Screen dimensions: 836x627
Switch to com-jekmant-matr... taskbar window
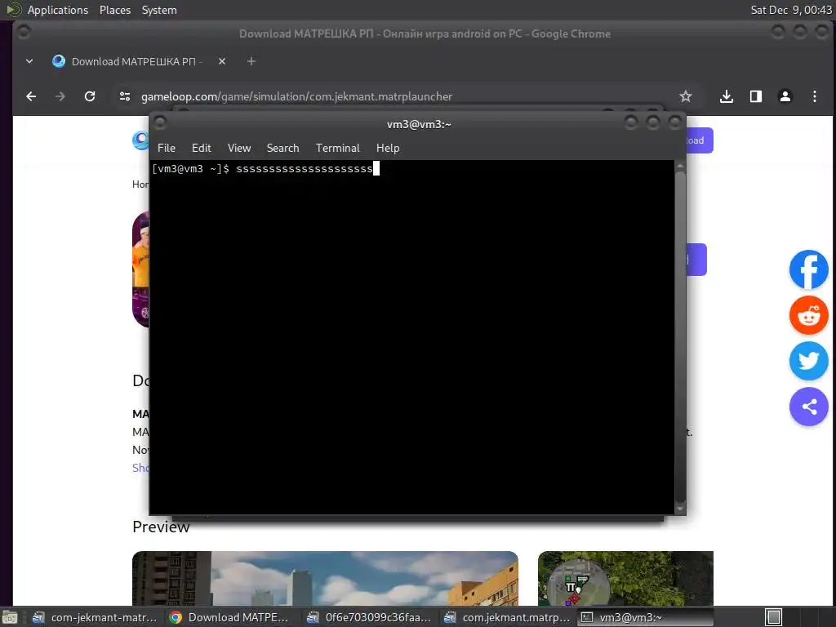pos(95,617)
